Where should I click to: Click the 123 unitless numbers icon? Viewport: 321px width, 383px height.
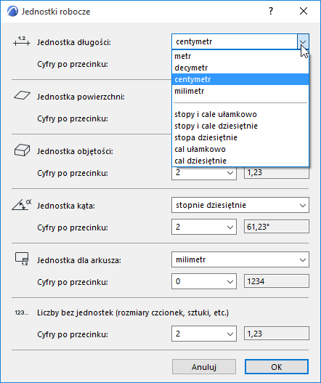pyautogui.click(x=22, y=313)
